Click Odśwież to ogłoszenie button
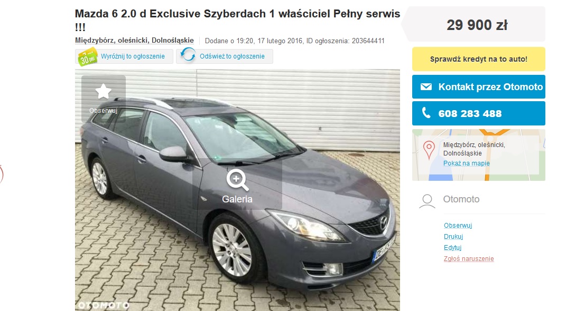Image resolution: width=585 pixels, height=311 pixels. pos(225,56)
